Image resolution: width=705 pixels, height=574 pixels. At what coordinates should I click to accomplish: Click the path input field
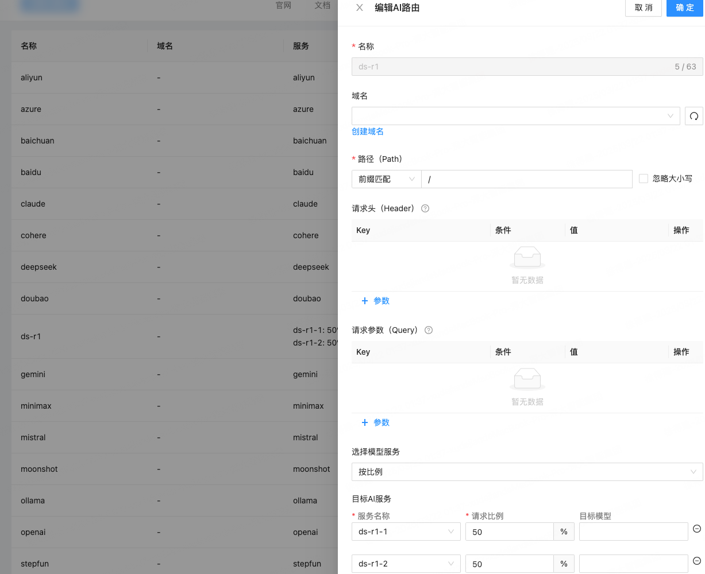tap(527, 179)
